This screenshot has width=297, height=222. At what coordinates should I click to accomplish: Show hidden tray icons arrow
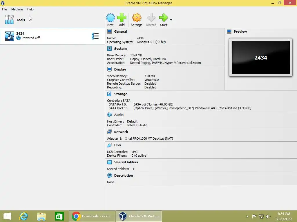247,217
